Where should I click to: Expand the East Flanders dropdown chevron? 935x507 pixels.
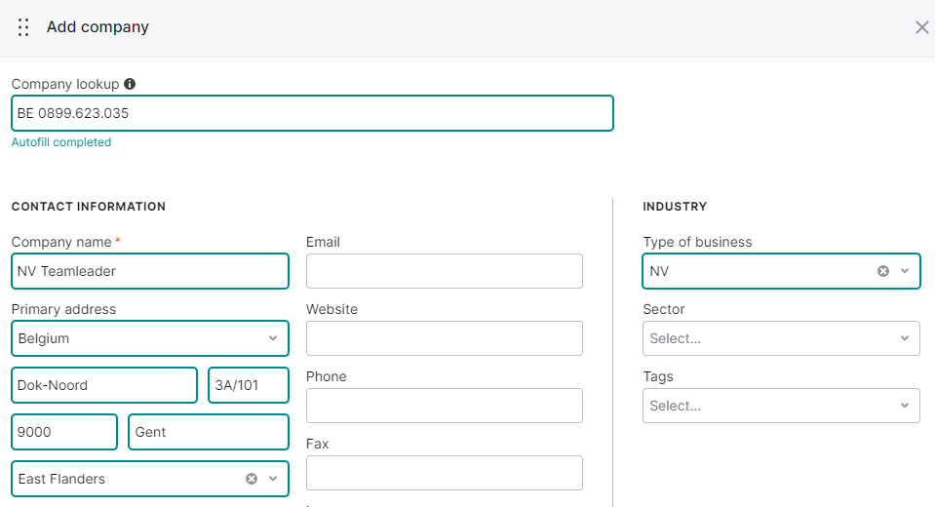click(273, 479)
